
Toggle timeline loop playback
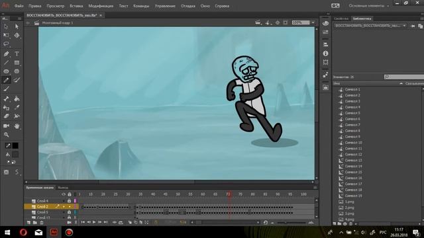pyautogui.click(x=121, y=222)
